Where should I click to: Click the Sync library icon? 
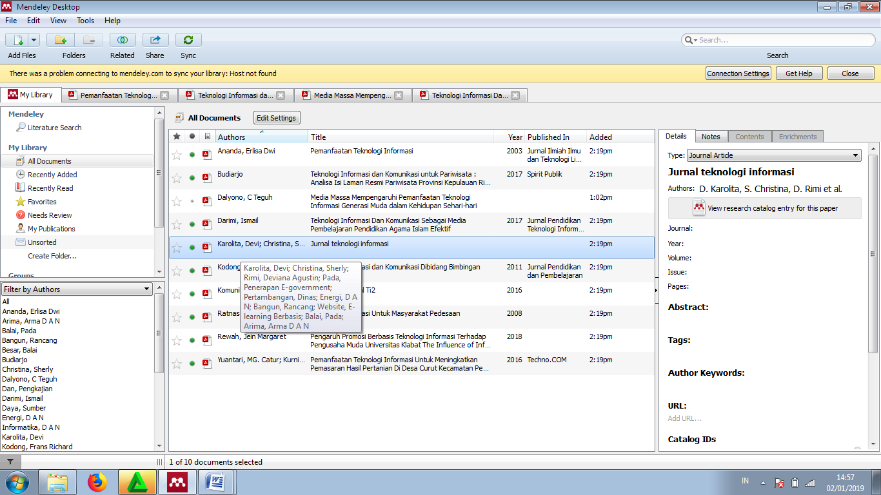(188, 40)
